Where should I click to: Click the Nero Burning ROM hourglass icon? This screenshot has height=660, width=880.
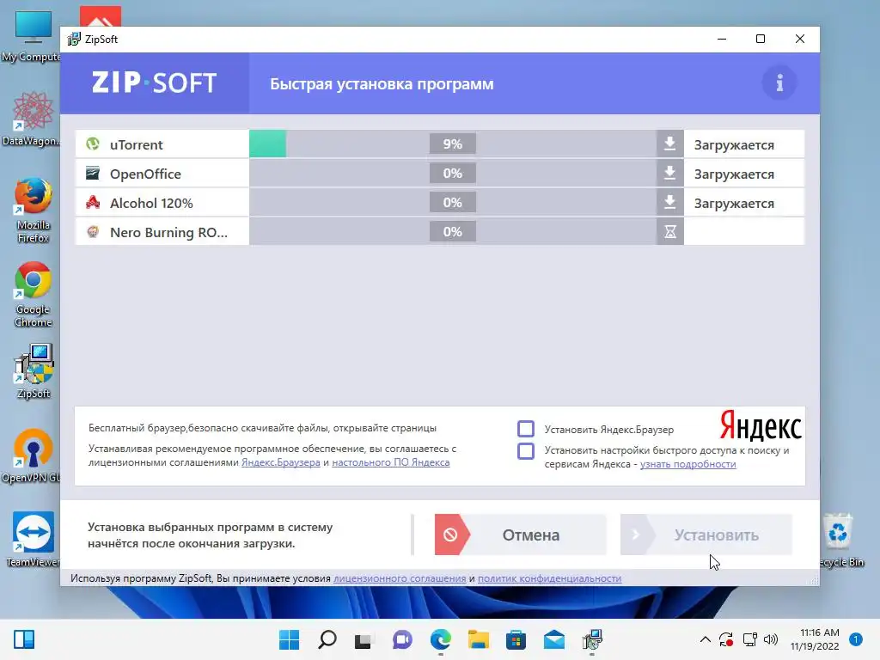point(669,232)
